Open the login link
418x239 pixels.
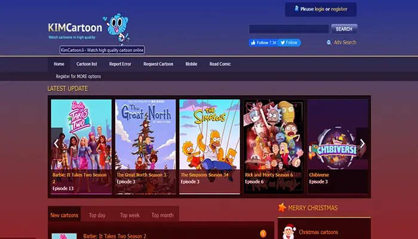coord(319,9)
